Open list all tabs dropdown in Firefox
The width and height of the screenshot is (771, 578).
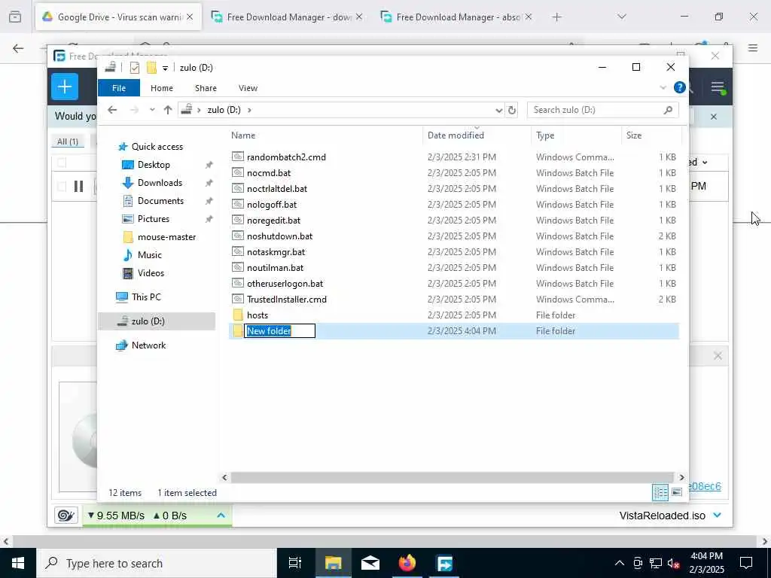pyautogui.click(x=621, y=17)
